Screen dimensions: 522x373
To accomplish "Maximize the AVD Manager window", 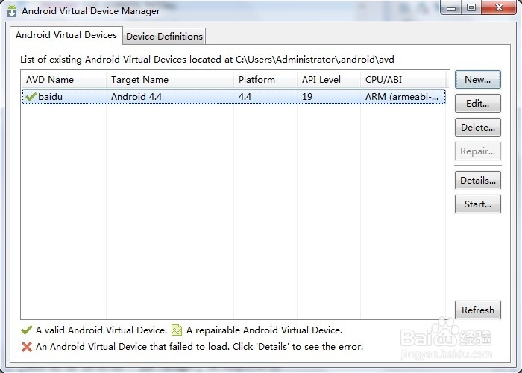I will coord(471,7).
